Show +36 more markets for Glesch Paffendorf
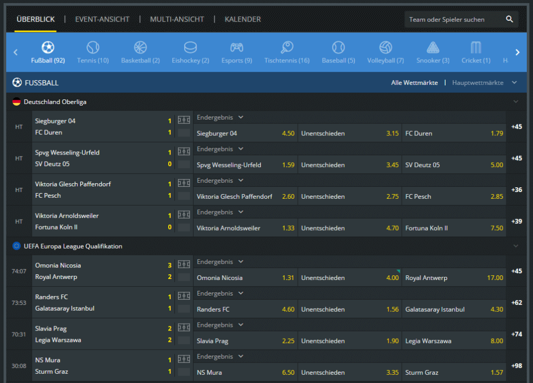 click(516, 189)
